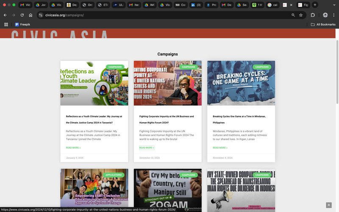Switch to the 'Pro' tab
The width and height of the screenshot is (339, 212).
[x=211, y=5]
